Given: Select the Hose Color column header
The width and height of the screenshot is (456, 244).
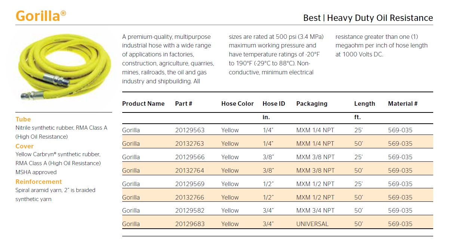Looking at the screenshot, I should tap(237, 104).
